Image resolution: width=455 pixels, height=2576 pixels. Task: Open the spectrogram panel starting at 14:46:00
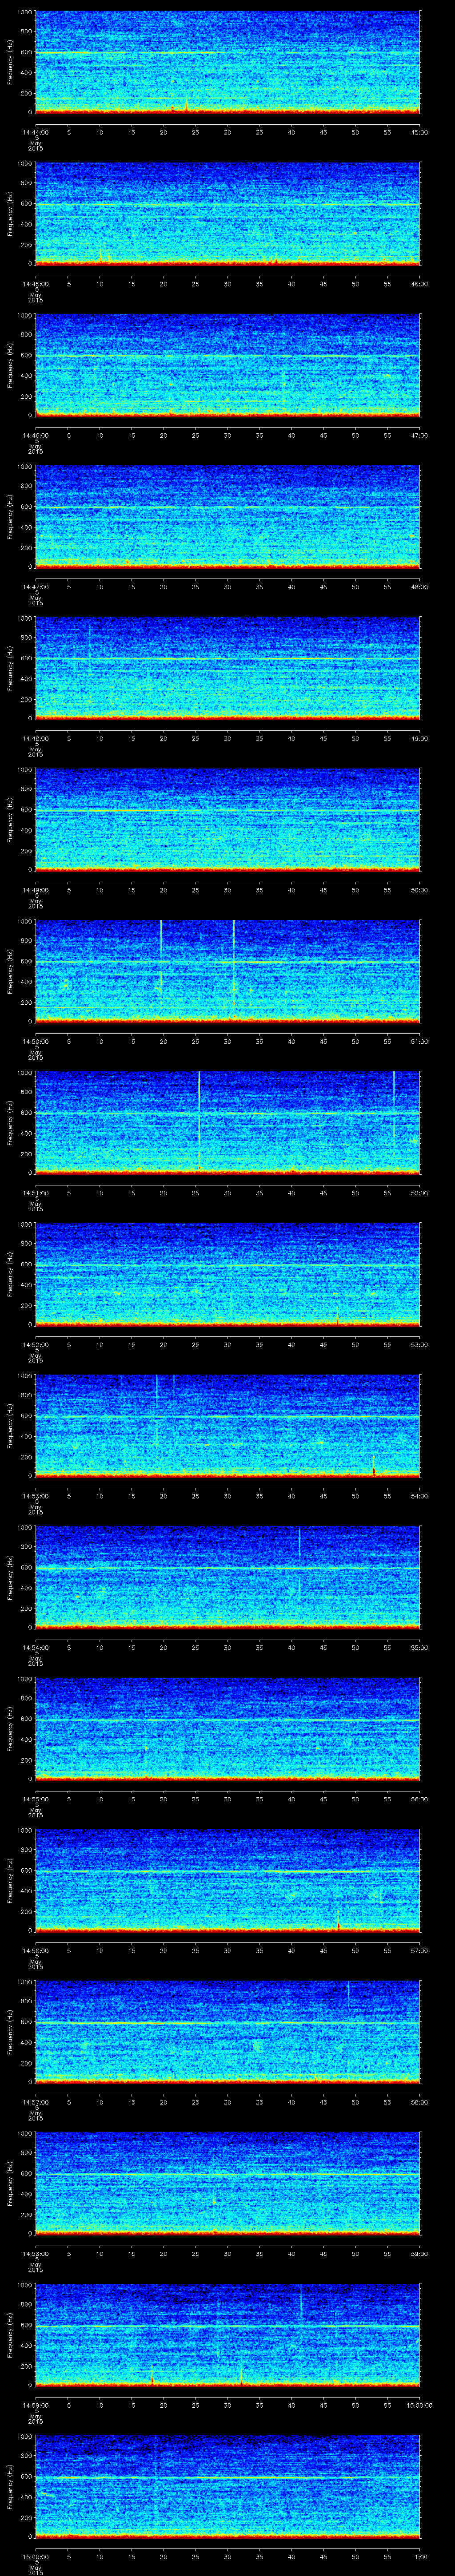pos(227,366)
